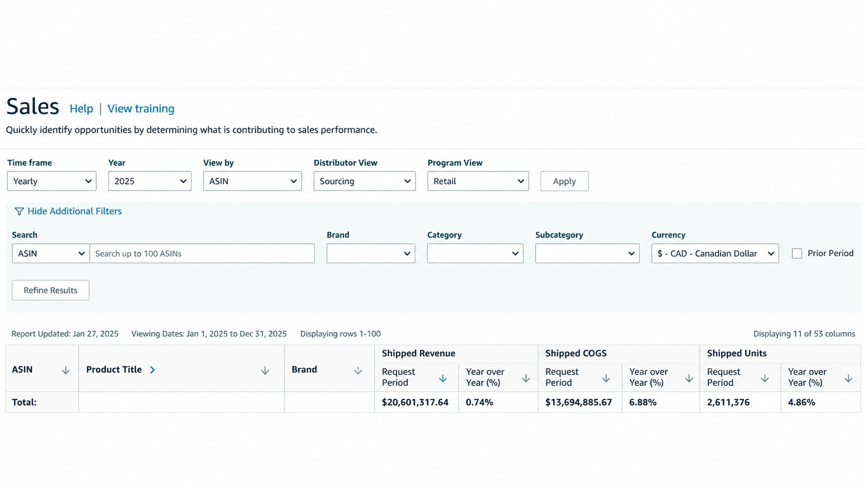Screen dimensions: 866x487
Task: Click the Total: row label
Action: point(24,402)
